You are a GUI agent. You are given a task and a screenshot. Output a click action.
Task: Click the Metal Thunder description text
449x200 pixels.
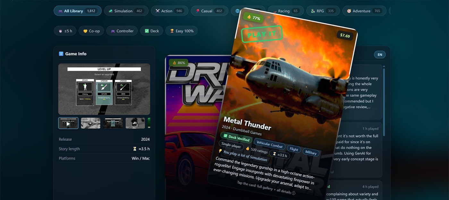pos(265,173)
